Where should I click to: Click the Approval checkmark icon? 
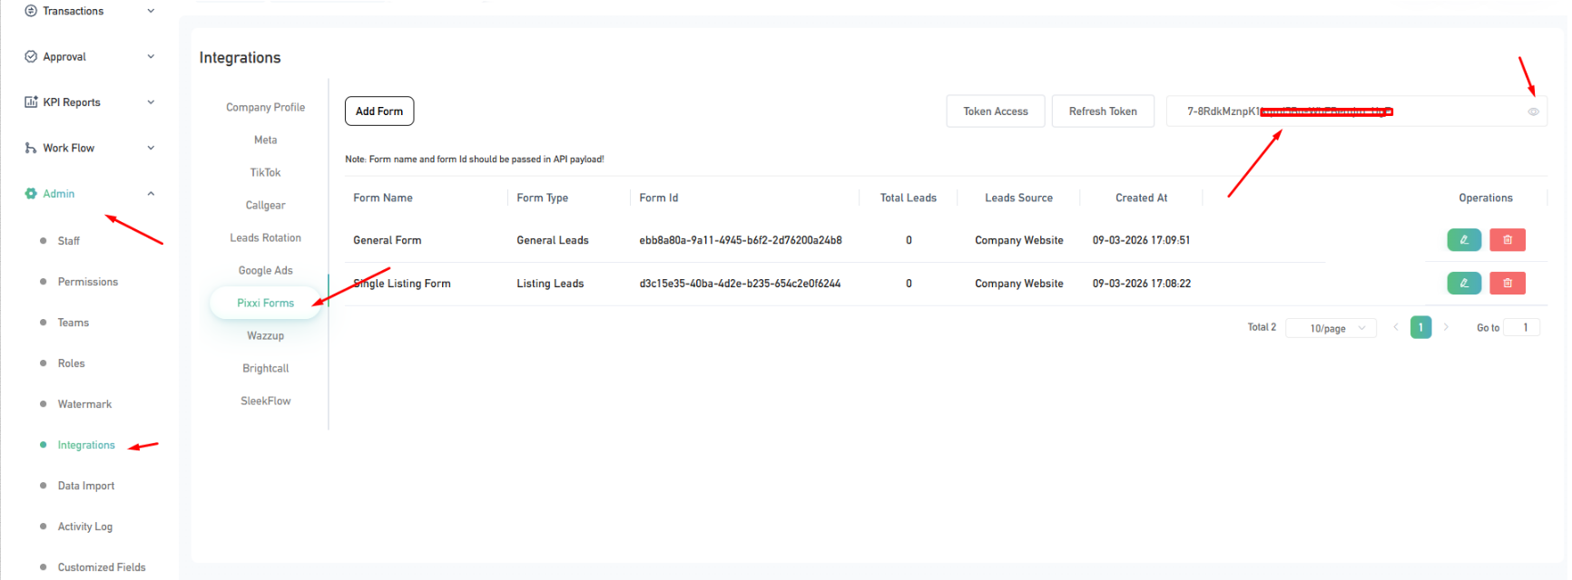pos(31,56)
